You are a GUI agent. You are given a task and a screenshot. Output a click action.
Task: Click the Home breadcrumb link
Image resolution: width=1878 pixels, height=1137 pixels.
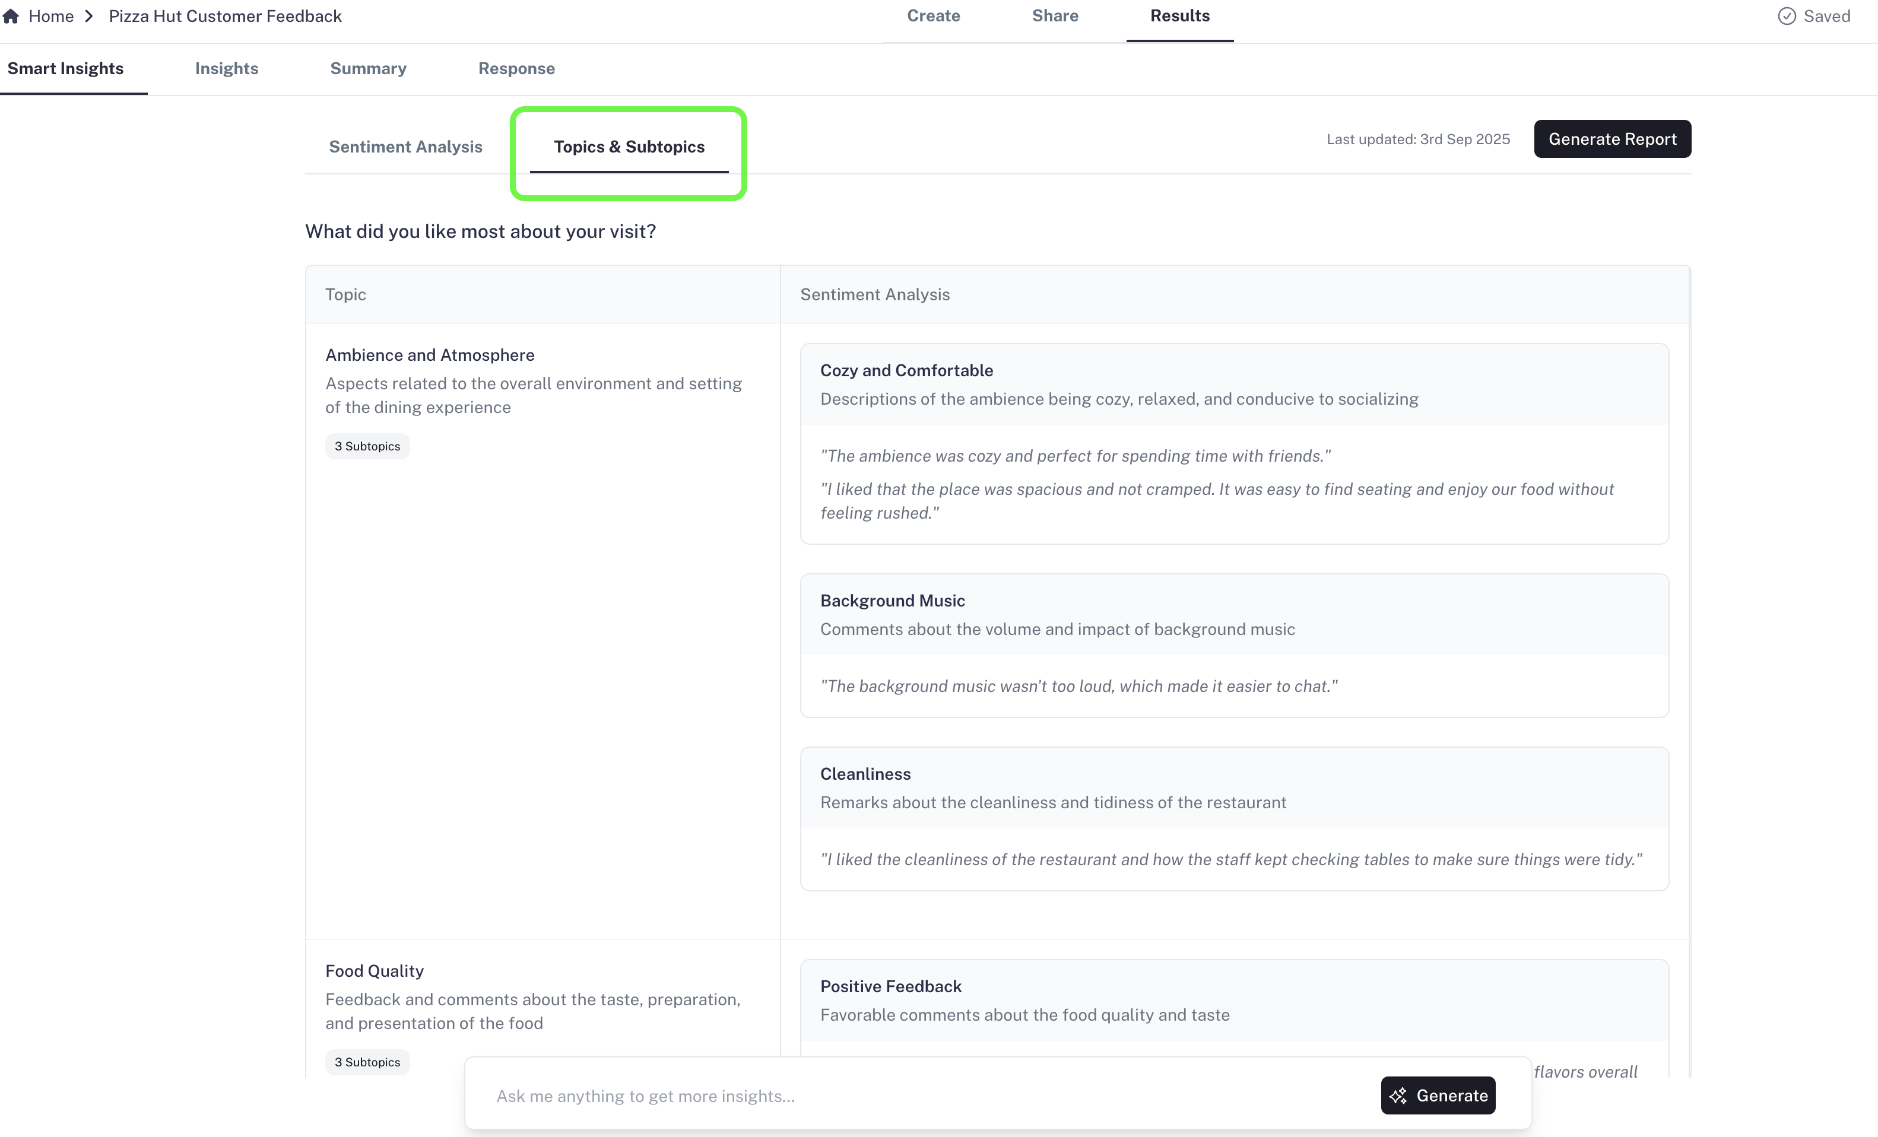(x=51, y=16)
